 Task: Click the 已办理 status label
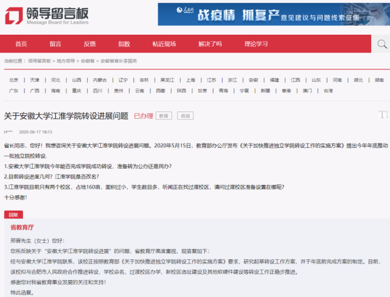click(144, 116)
